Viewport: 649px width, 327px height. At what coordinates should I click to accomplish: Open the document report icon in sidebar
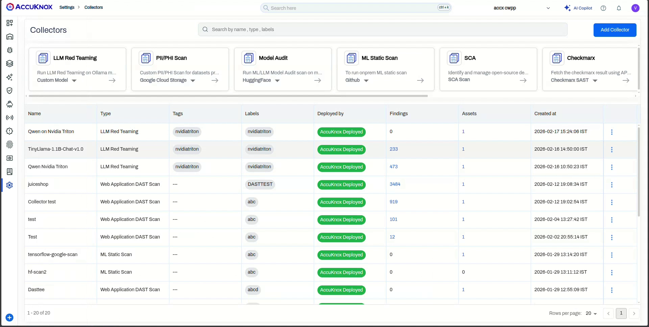(9, 172)
